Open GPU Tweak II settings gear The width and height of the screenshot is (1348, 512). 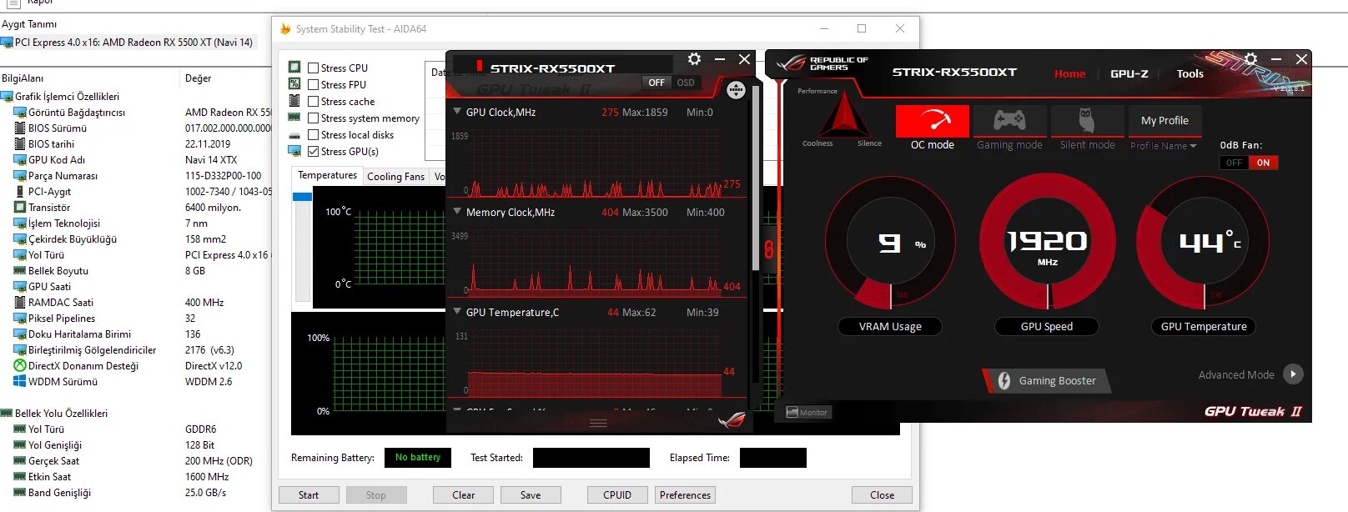pos(1250,59)
